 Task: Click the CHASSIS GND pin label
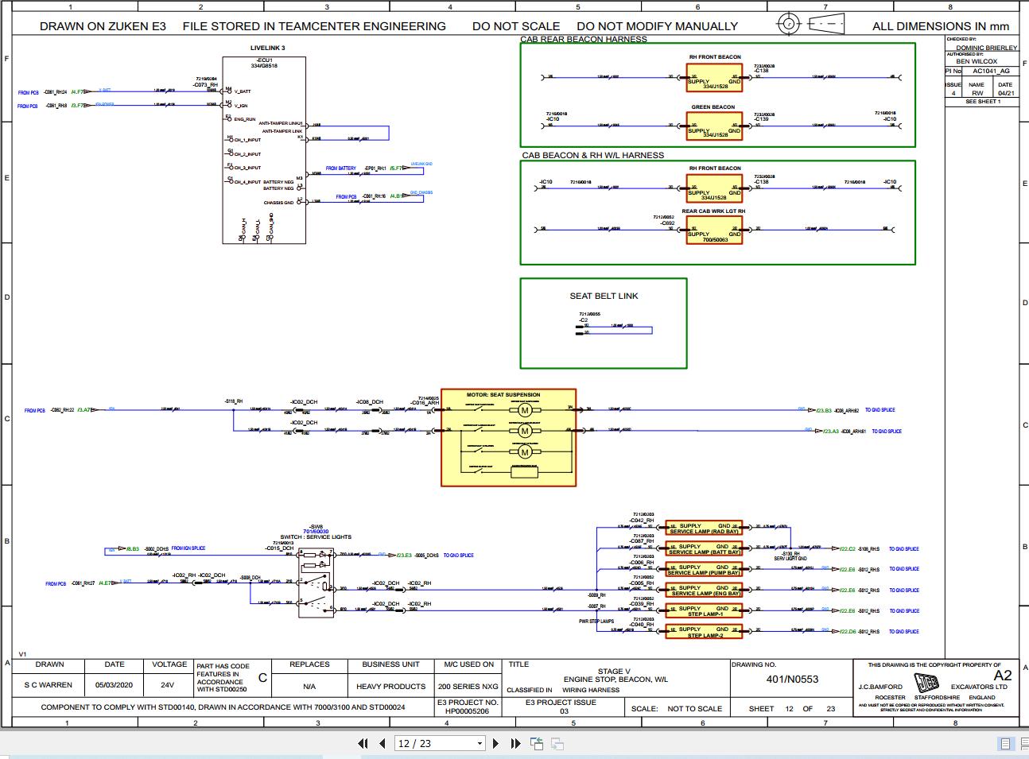(x=279, y=203)
